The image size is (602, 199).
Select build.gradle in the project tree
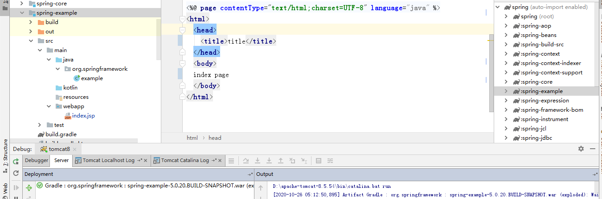(x=60, y=134)
